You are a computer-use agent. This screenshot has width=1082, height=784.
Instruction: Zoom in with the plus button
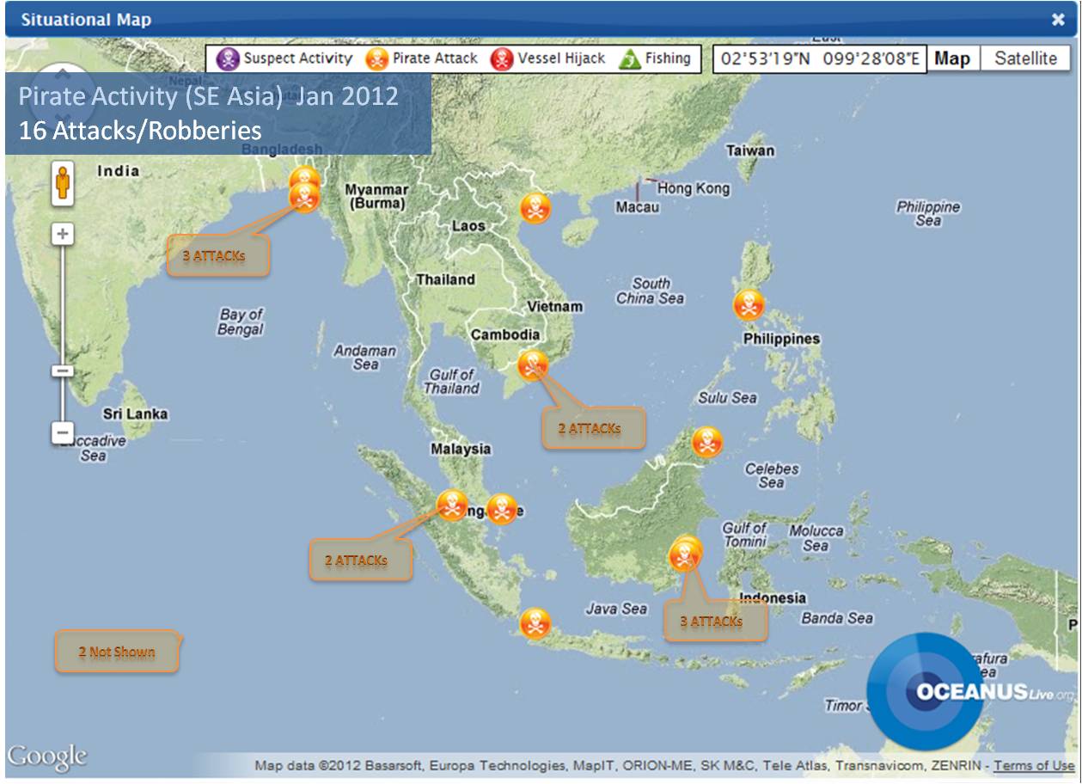(x=63, y=234)
